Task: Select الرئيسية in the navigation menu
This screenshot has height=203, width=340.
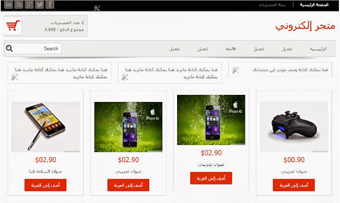Action: point(318,49)
